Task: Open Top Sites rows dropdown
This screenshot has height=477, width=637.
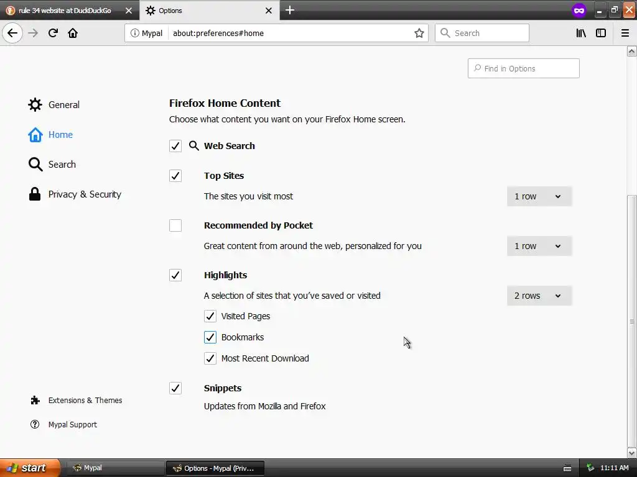Action: pyautogui.click(x=539, y=196)
